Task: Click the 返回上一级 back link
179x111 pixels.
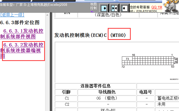Action: (12, 15)
